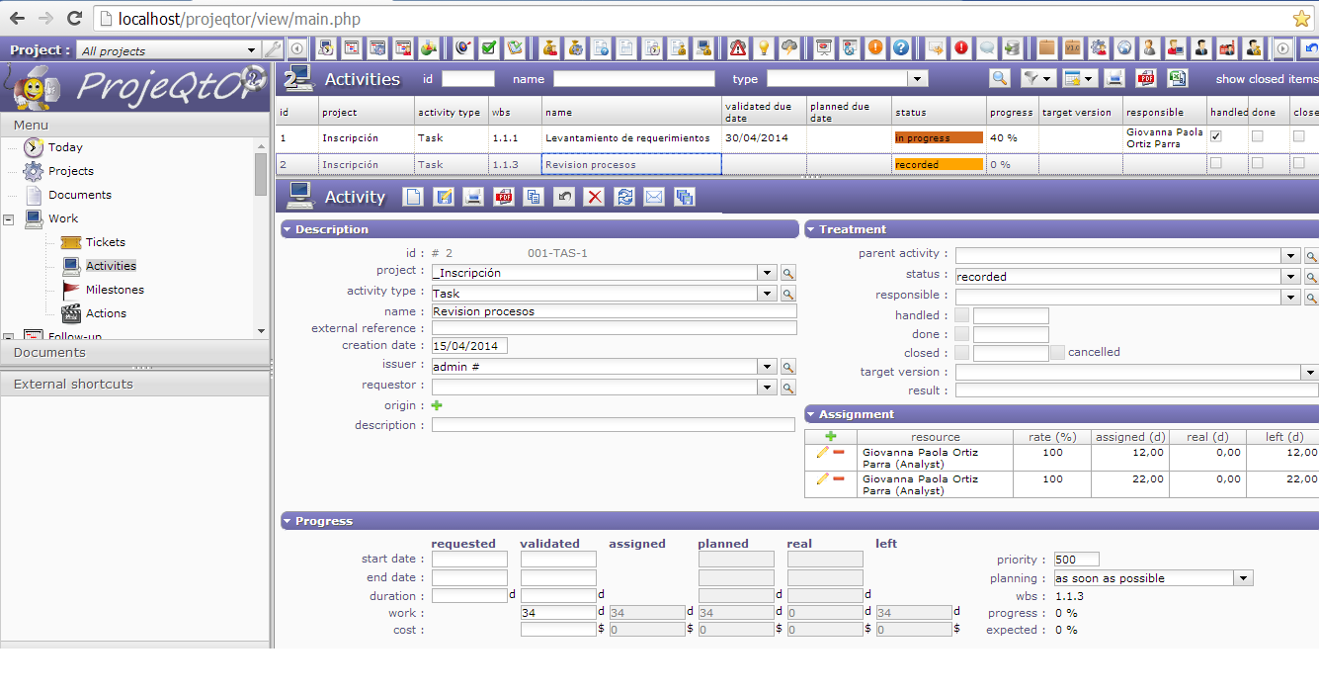
Task: Refresh the activity with the refresh icon
Action: pyautogui.click(x=623, y=197)
